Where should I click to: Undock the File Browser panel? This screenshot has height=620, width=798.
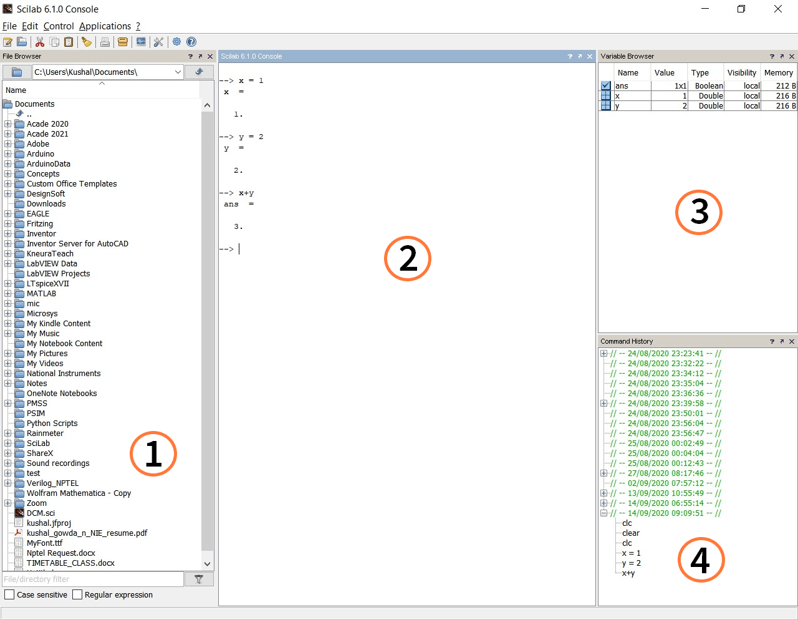coord(200,56)
